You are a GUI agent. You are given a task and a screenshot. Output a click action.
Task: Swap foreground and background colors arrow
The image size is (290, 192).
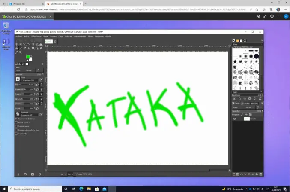click(x=31, y=56)
